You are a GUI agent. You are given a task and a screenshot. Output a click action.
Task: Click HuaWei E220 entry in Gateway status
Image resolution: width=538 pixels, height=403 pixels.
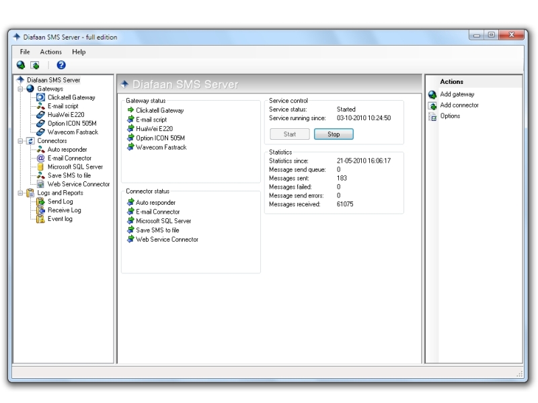pyautogui.click(x=154, y=129)
